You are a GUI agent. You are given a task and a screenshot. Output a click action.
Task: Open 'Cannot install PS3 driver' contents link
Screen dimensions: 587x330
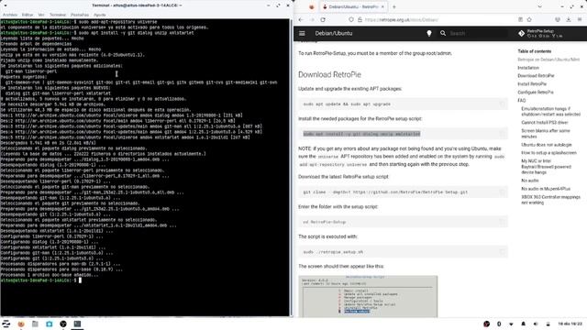coord(545,122)
